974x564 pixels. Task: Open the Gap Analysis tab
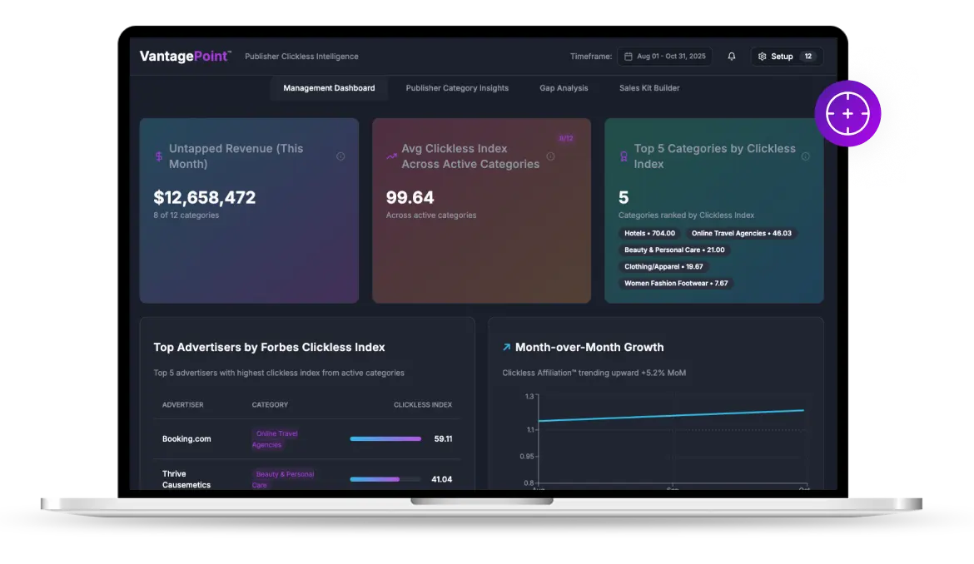click(564, 88)
